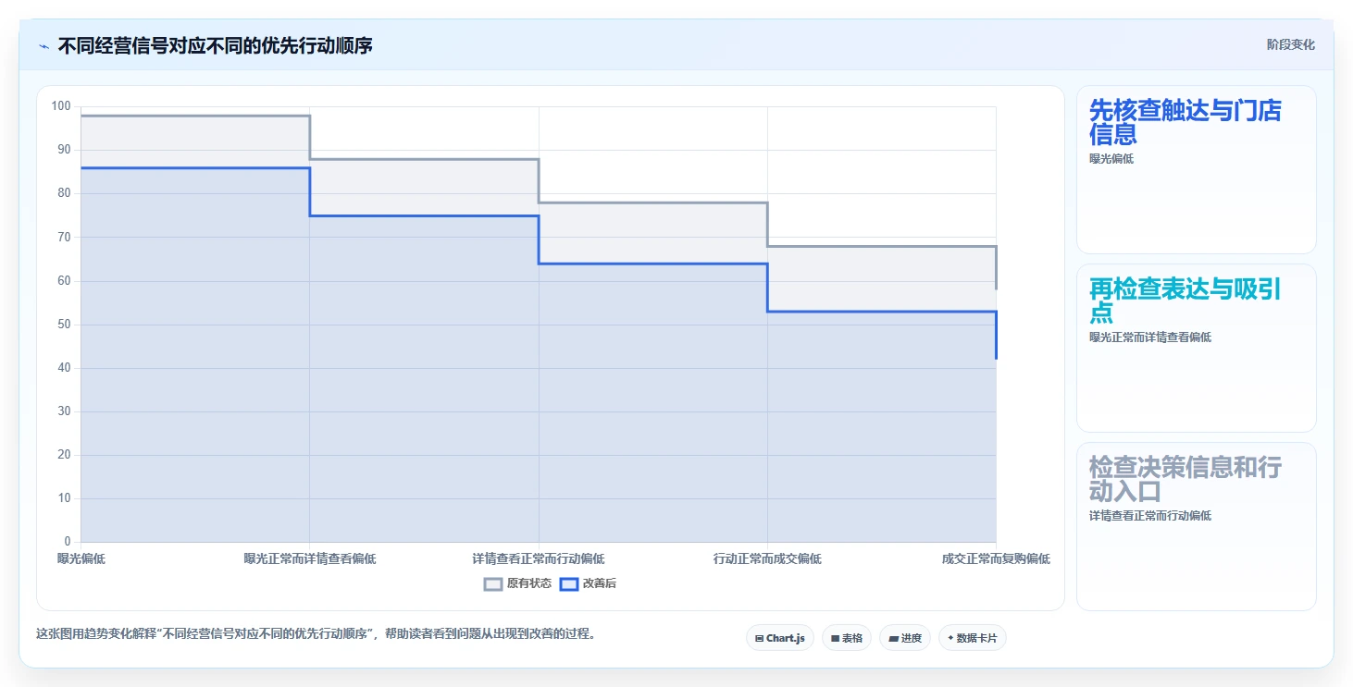Click the x-axis label 详情查看正常而行动偏低
Screen dimensions: 1353x687
point(539,558)
